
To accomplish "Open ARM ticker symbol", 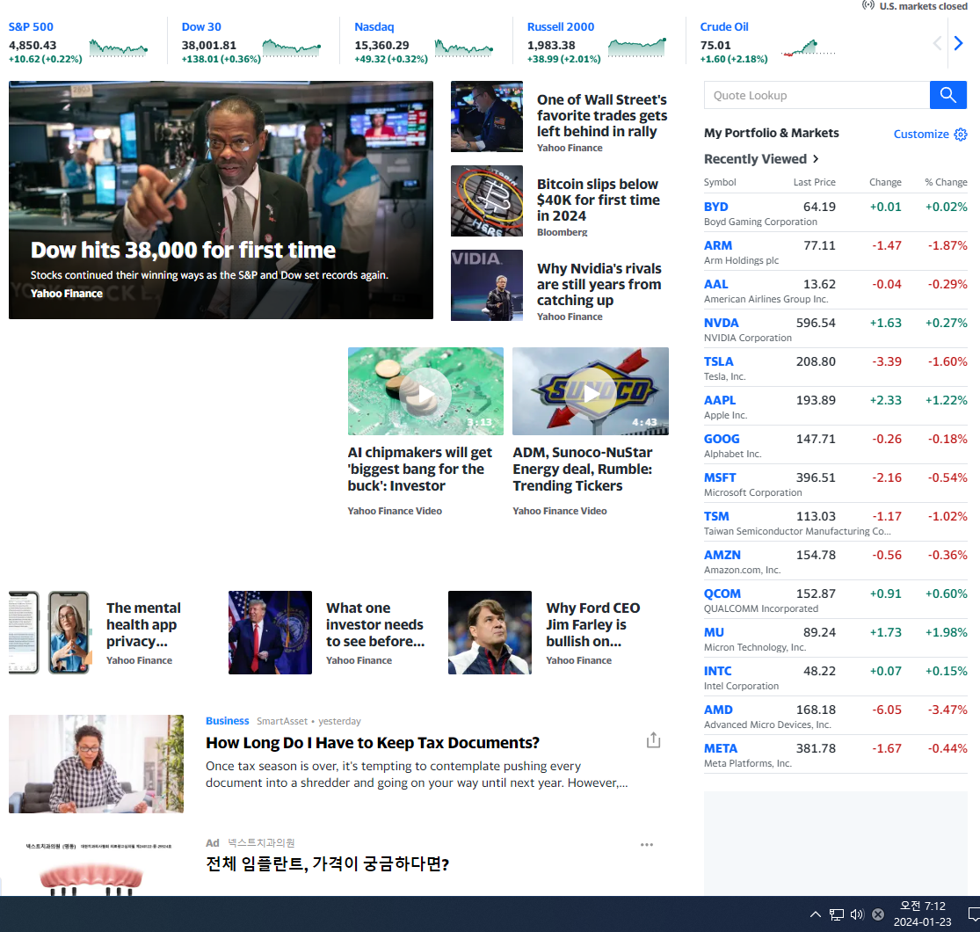I will [718, 245].
